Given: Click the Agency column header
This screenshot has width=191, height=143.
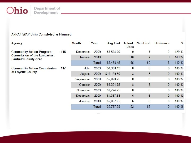Looking at the screenshot, I should coord(17,43).
